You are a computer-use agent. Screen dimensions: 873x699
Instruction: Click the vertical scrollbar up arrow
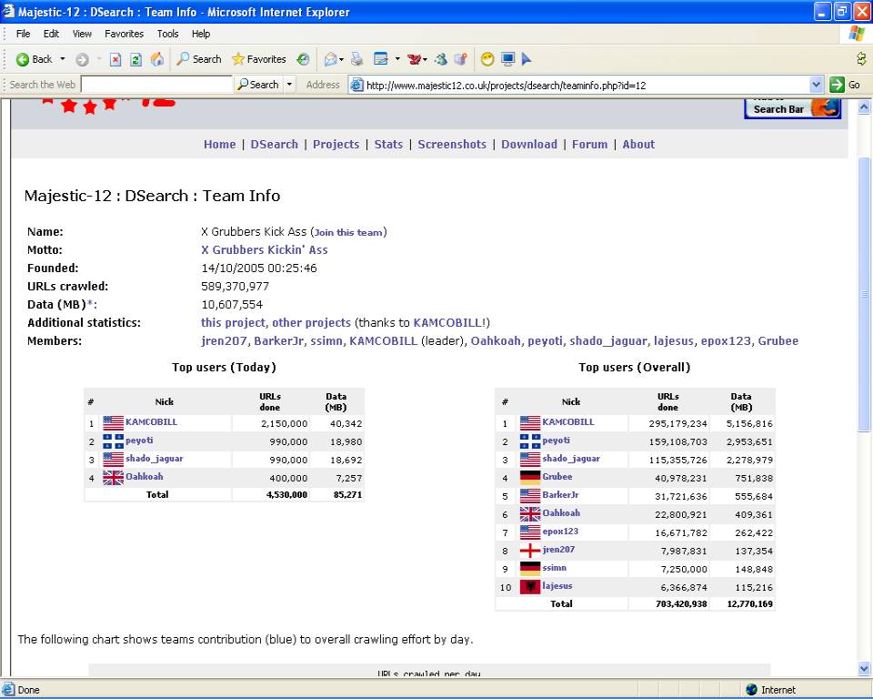(x=864, y=106)
